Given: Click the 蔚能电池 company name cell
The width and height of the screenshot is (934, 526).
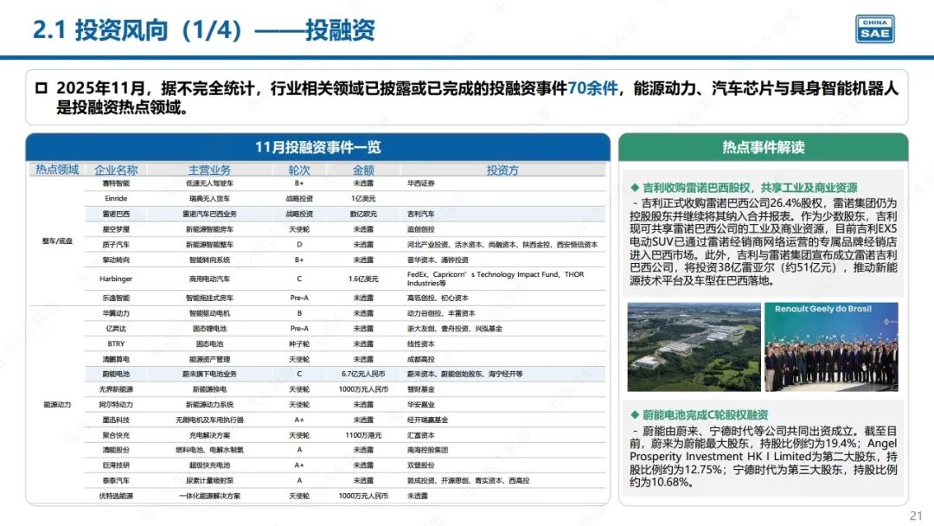Looking at the screenshot, I should pos(116,374).
